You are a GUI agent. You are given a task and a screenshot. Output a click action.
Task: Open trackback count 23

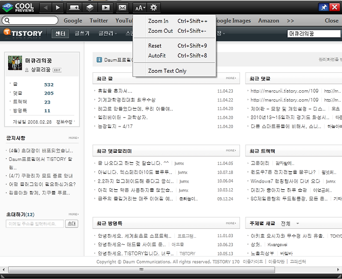tap(47, 102)
